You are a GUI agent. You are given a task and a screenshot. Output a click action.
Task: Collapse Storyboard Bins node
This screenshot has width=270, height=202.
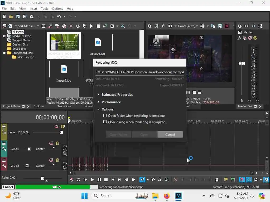(x=4, y=53)
